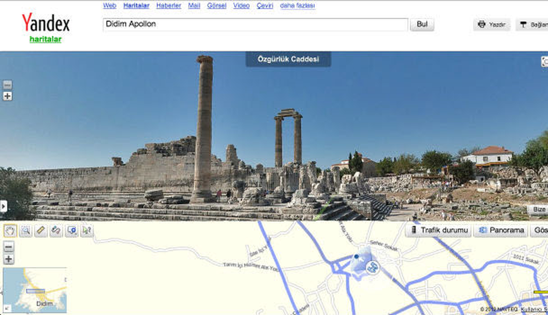Zoom in the map with plus button
The width and height of the screenshot is (548, 315).
tap(9, 259)
